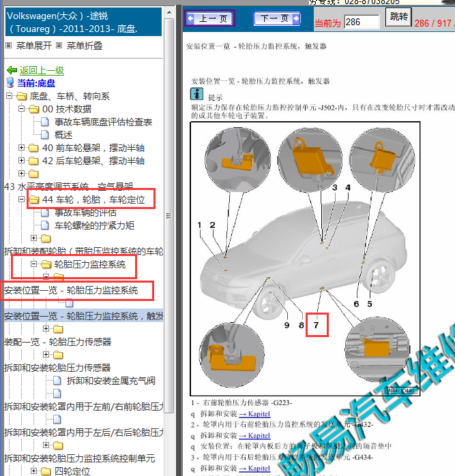Go to next page with 下一页 button

coord(277,18)
